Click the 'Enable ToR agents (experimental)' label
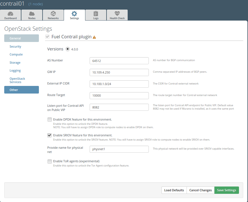248x202 pixels. [x=76, y=161]
